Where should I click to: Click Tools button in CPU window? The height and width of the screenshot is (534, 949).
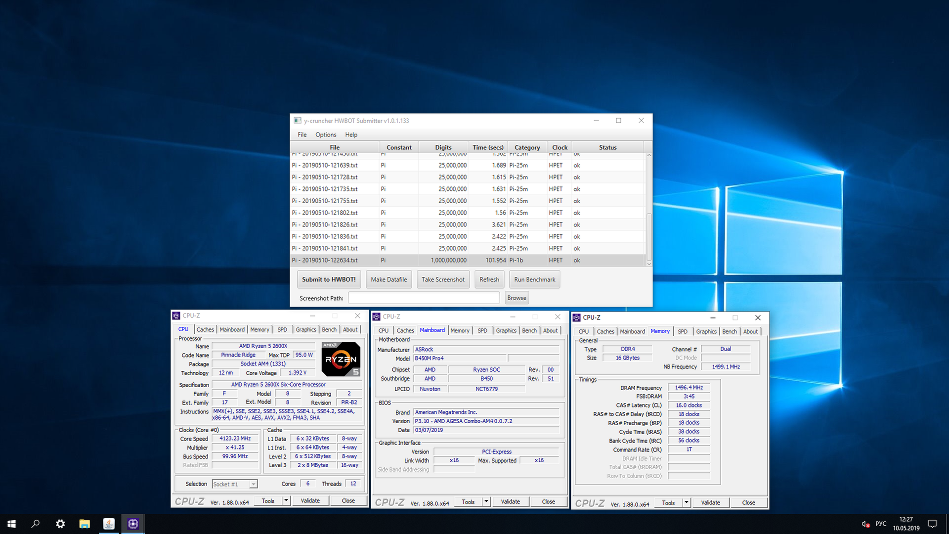[x=268, y=501]
